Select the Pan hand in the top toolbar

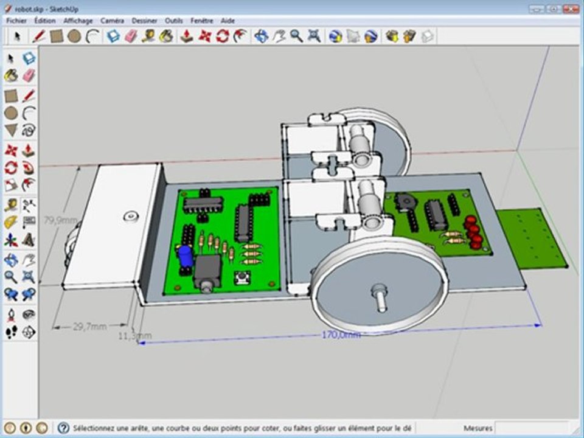click(279, 36)
